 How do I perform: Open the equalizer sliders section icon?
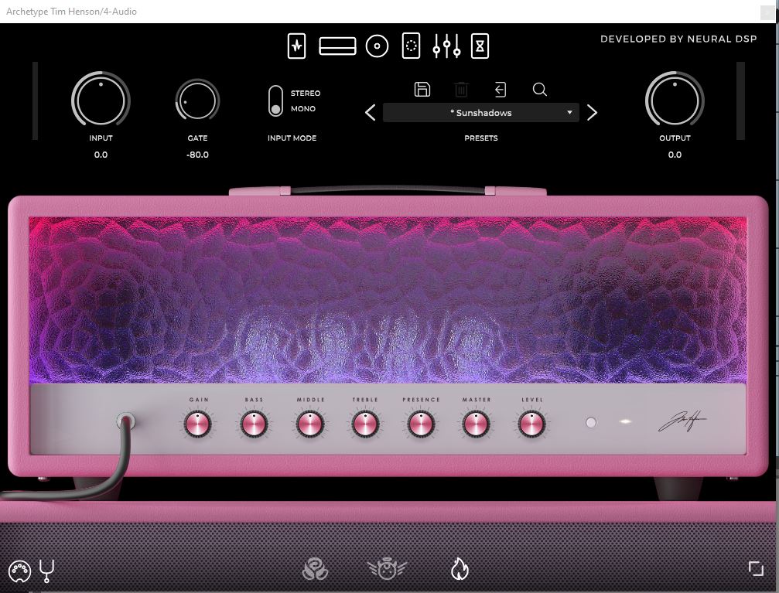point(446,46)
